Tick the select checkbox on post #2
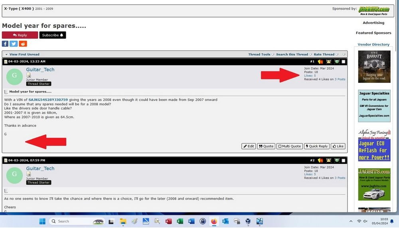 coord(344,160)
